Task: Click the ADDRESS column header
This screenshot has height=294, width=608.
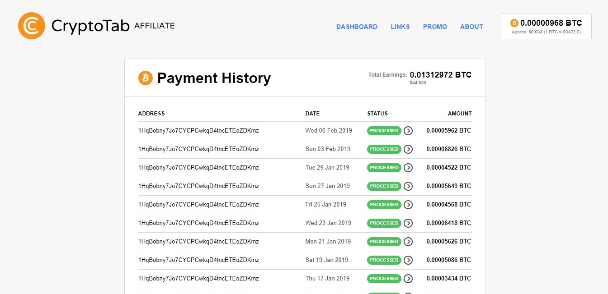Action: click(x=151, y=114)
